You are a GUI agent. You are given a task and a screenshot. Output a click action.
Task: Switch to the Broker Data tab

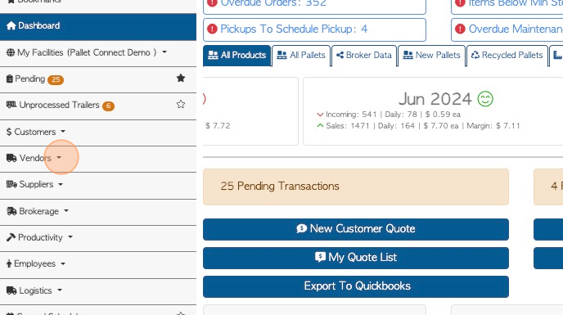click(x=364, y=56)
